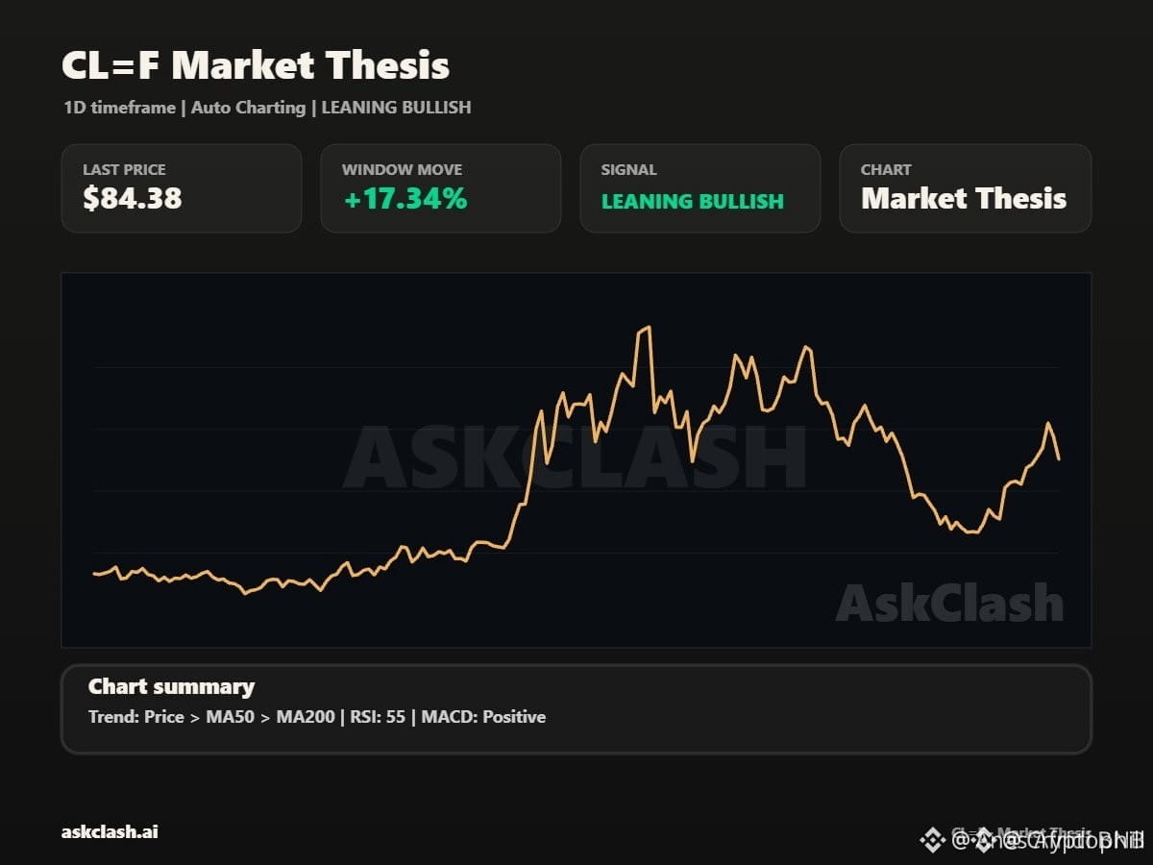Image resolution: width=1153 pixels, height=865 pixels.
Task: Click the last point of the price line
Action: [x=1059, y=458]
